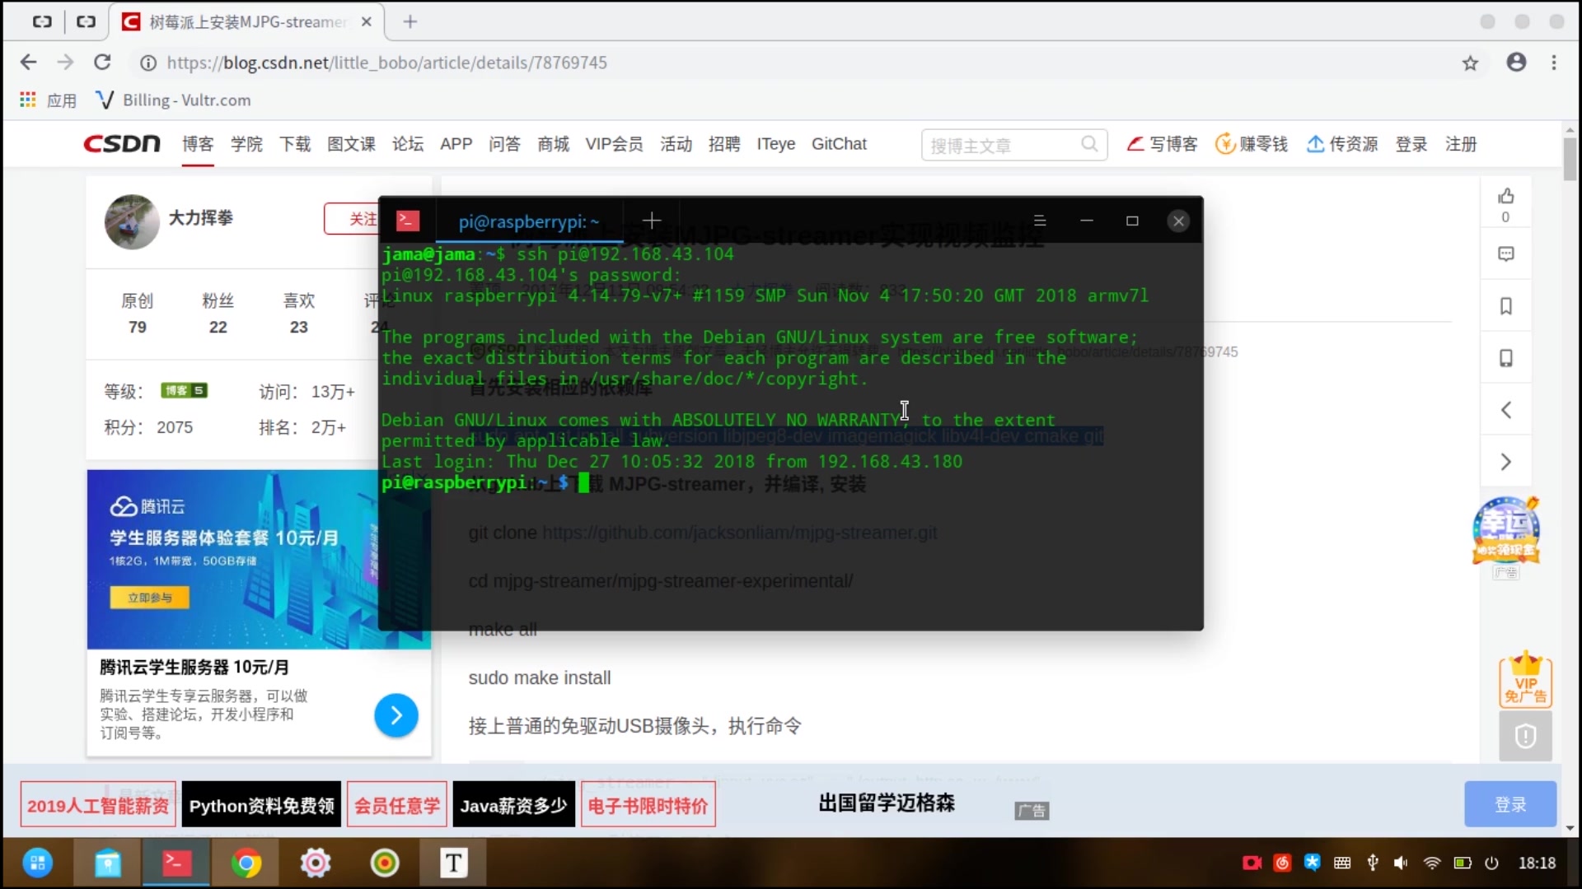Open a new terminal tab with plus
Image resolution: width=1582 pixels, height=889 pixels.
[652, 221]
